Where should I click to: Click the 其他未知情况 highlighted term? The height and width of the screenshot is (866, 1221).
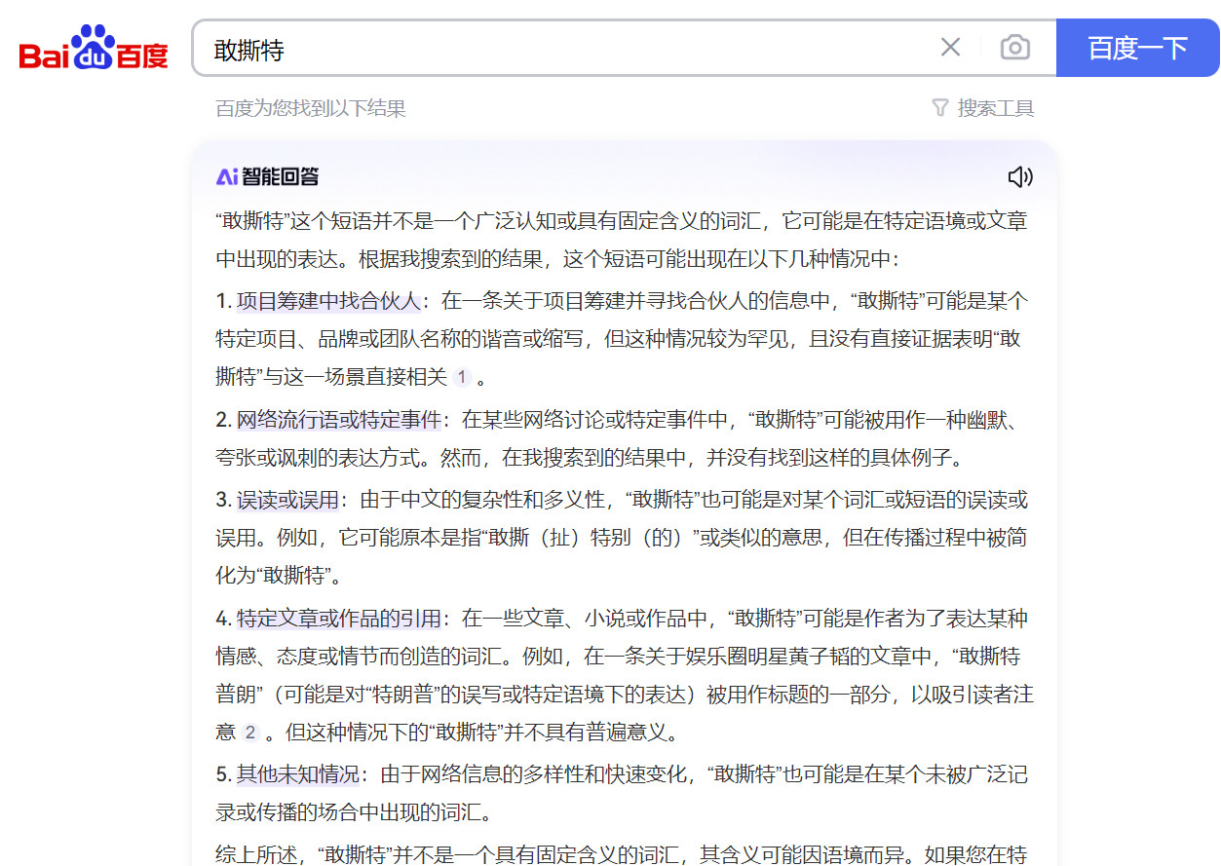point(297,774)
